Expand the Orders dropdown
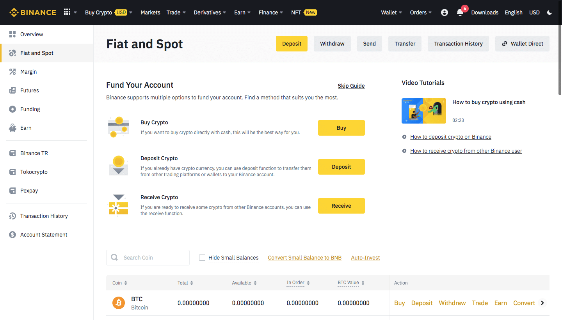 point(421,12)
